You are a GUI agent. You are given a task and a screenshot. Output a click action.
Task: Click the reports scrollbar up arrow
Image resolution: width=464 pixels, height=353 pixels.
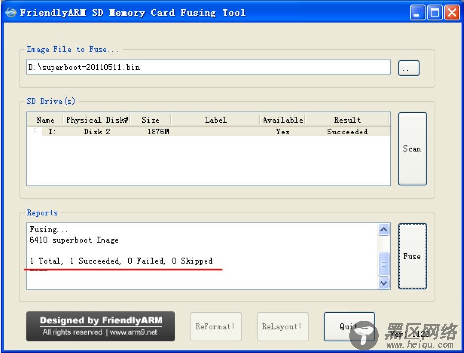point(384,229)
